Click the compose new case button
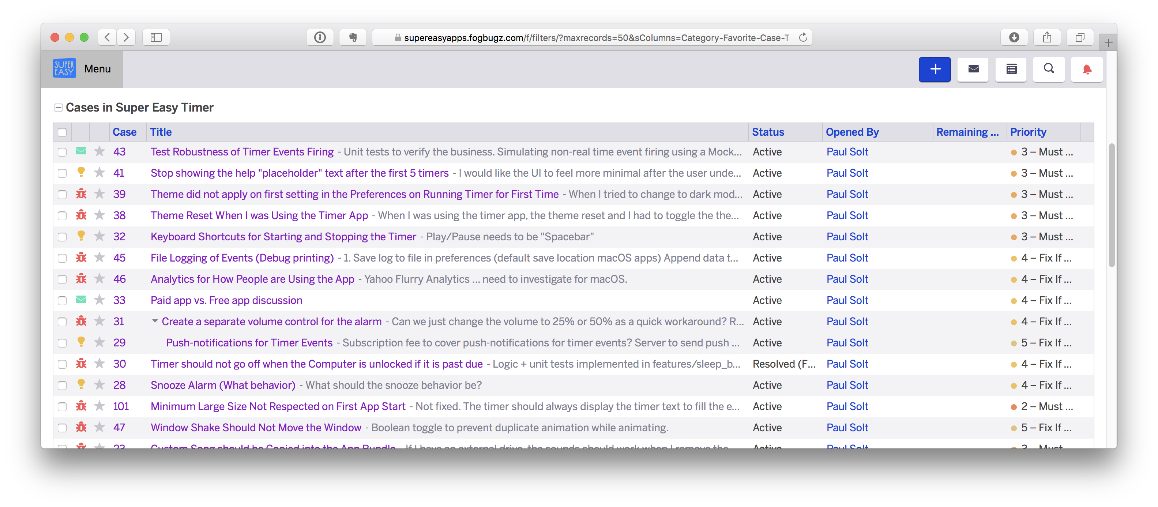 click(x=934, y=70)
